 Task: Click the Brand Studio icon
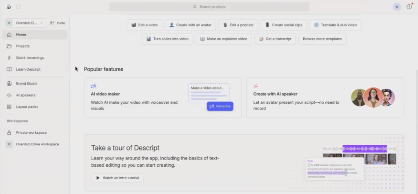pos(9,83)
